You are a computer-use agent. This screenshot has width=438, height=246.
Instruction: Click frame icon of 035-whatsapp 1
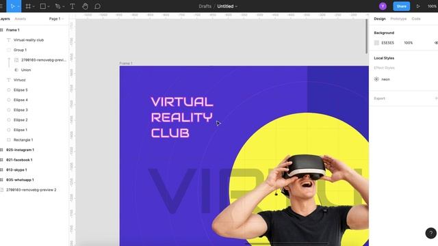(1, 180)
